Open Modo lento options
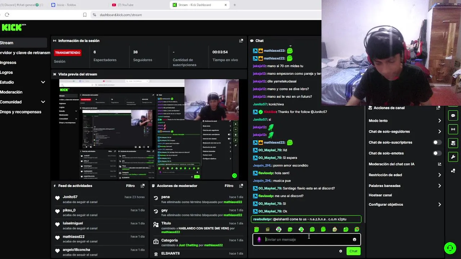461x259 pixels. pos(405,121)
